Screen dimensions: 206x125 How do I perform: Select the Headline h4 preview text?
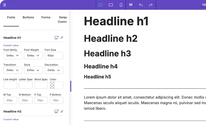[101, 66]
